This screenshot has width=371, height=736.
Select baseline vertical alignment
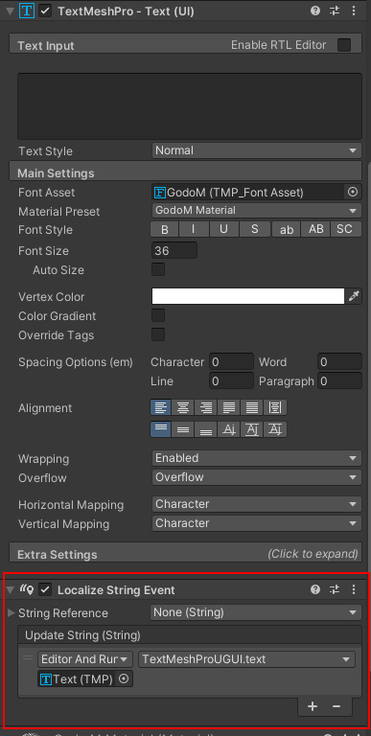(229, 429)
